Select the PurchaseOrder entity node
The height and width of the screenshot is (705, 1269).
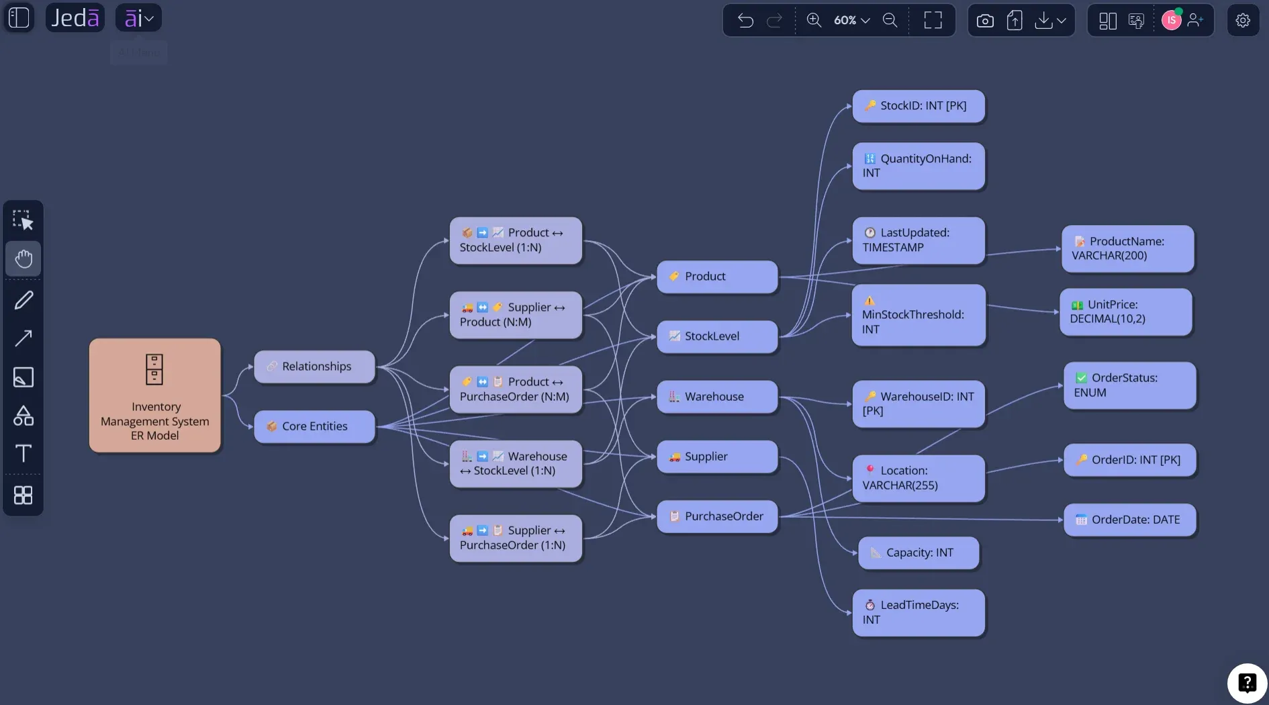(717, 516)
